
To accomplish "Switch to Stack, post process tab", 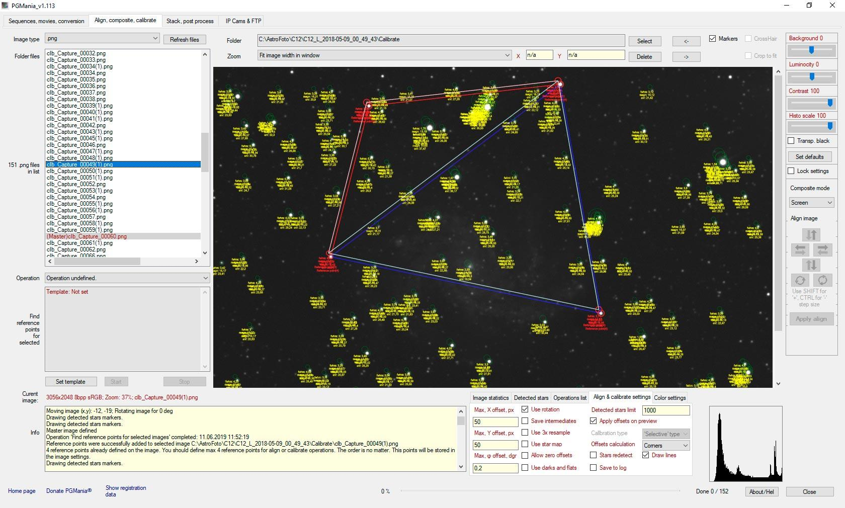I will point(190,21).
